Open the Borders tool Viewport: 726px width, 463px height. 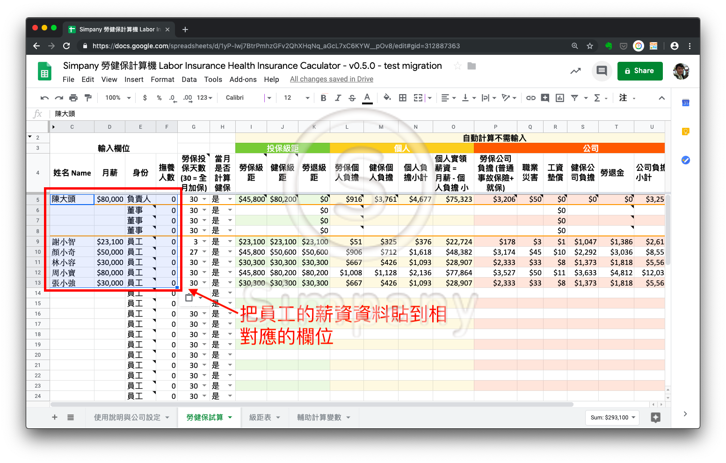(402, 98)
